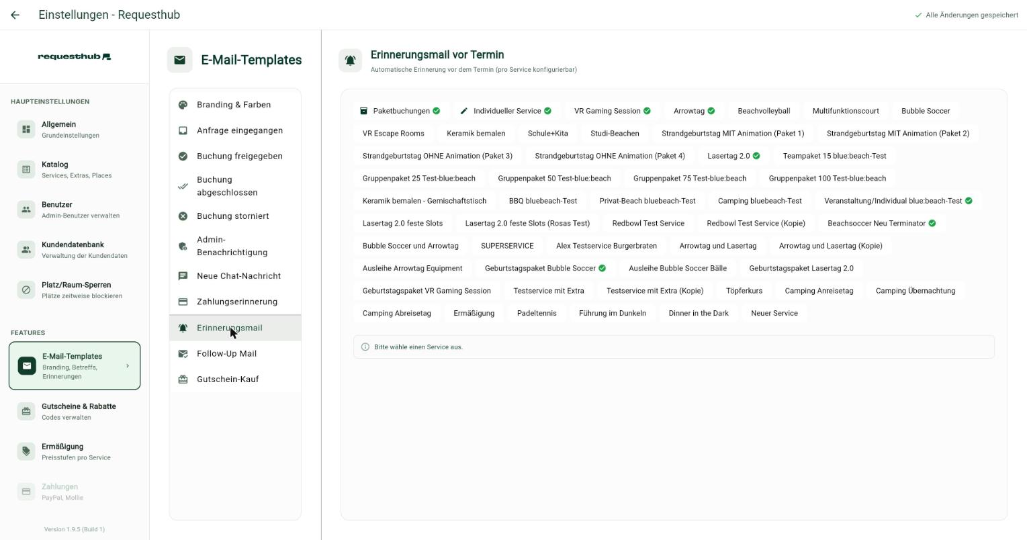Click the cancel icon beside Buchung storniert
The width and height of the screenshot is (1027, 540).
tap(183, 216)
